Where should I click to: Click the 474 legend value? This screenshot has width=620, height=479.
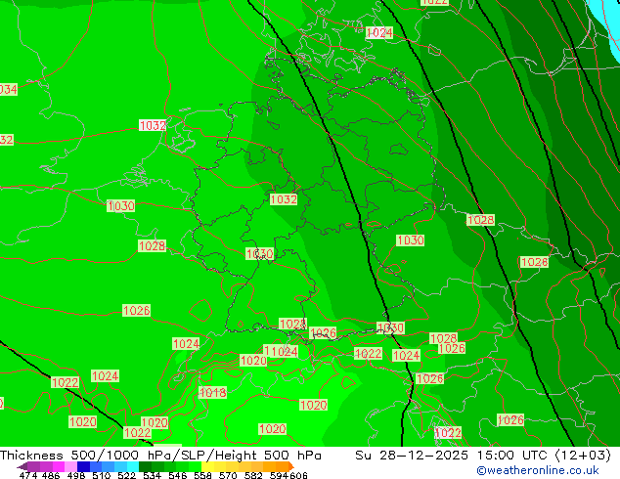(27, 475)
